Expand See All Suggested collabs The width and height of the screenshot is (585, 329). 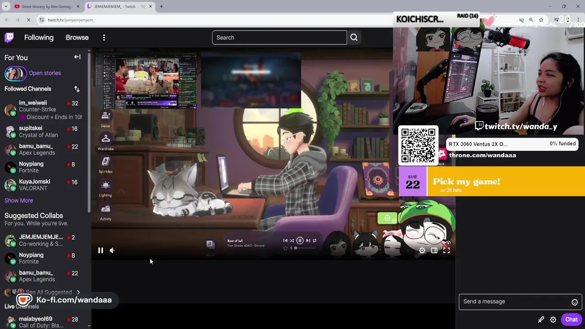coord(49,292)
